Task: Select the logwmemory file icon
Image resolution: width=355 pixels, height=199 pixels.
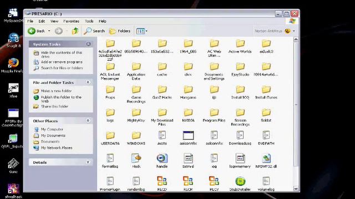Action: point(240,161)
